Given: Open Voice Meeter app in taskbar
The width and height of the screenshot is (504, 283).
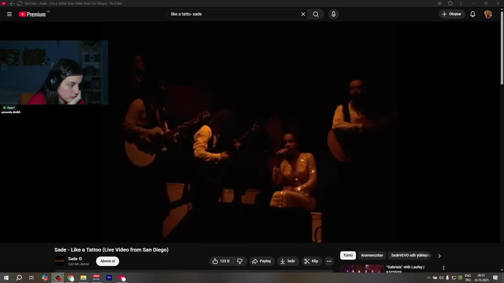Looking at the screenshot, I should (96, 278).
